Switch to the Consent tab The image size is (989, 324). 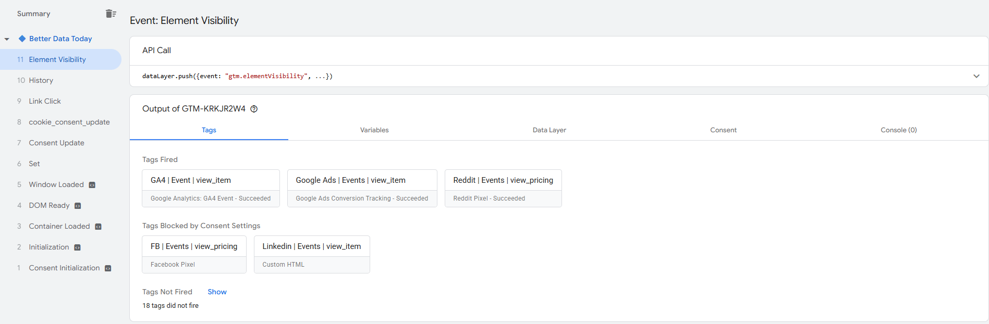tap(723, 130)
